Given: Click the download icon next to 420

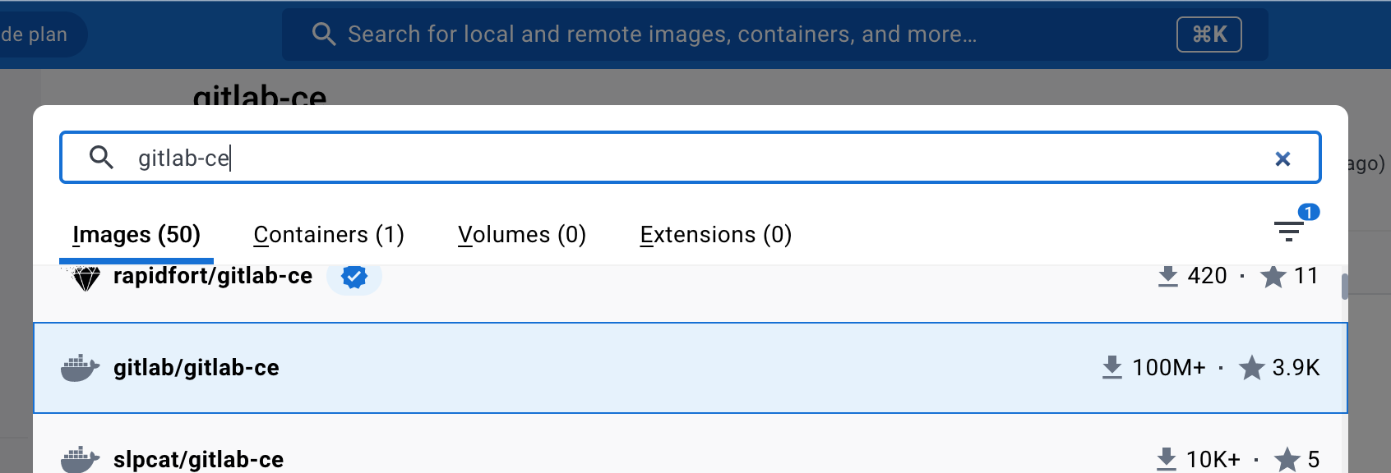Looking at the screenshot, I should 1167,276.
